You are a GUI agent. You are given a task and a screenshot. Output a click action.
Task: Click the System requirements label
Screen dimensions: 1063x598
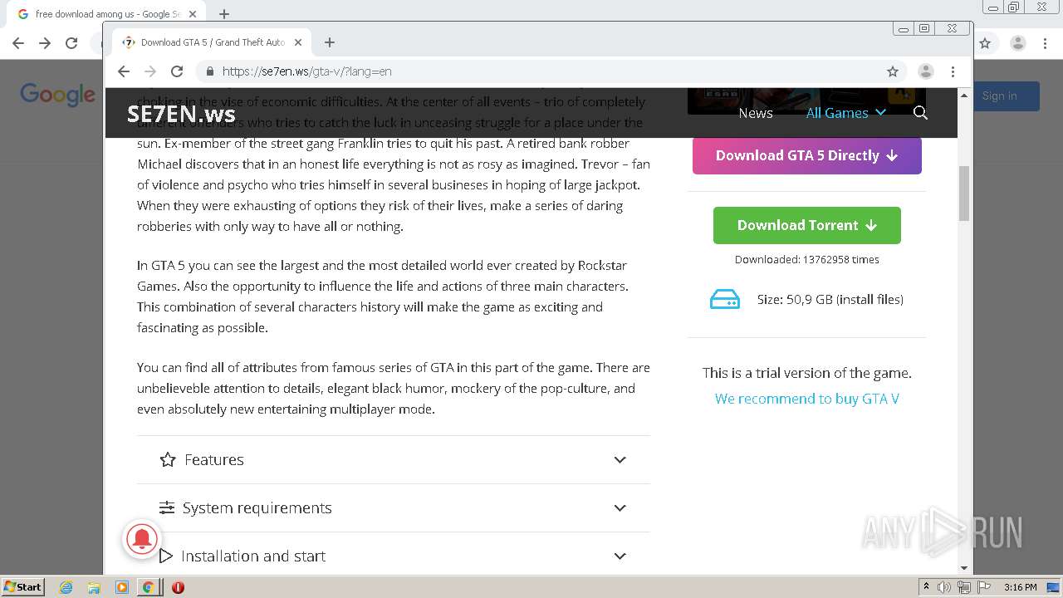point(257,507)
